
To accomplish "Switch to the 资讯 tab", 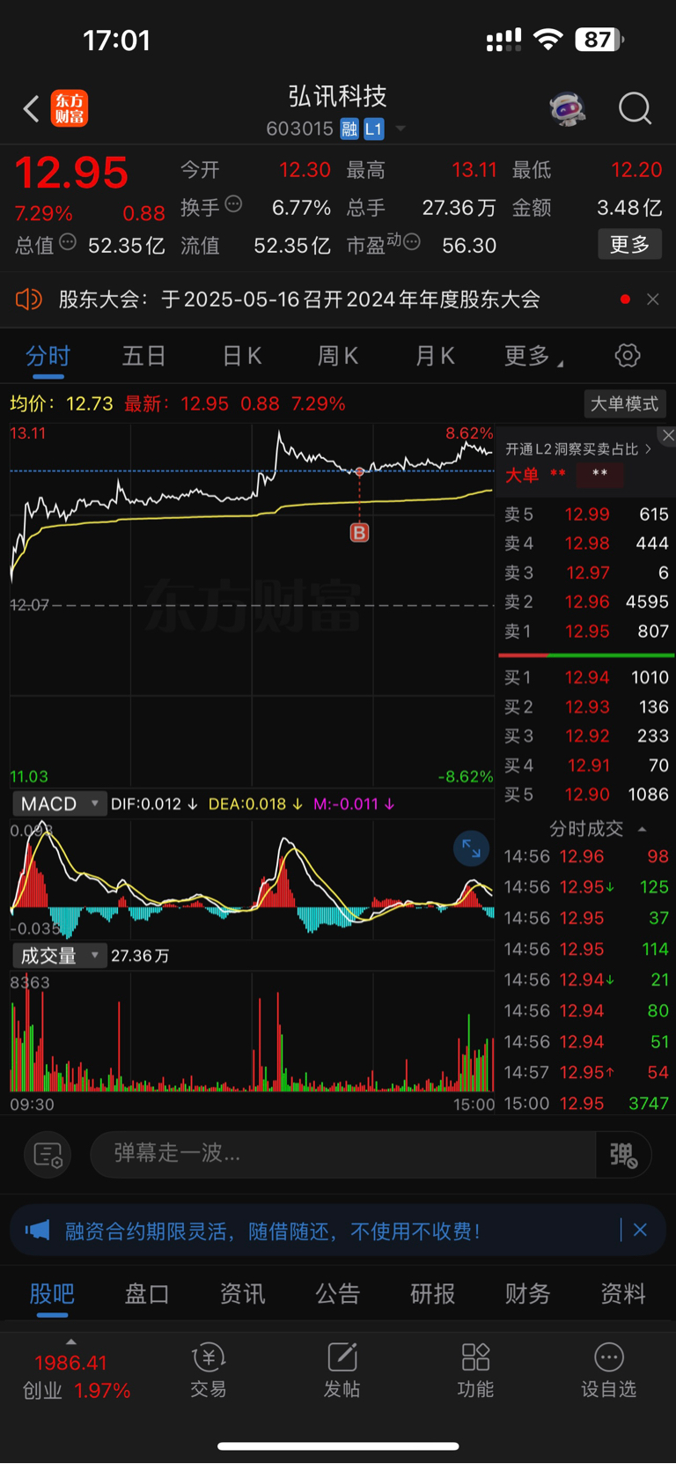I will (x=242, y=1294).
